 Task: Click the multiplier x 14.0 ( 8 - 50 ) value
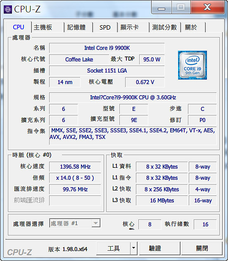click(x=75, y=178)
